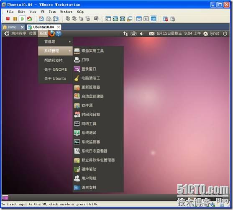
Task: Launch 新立得软件包管理器 Synaptic
Action: click(98, 160)
